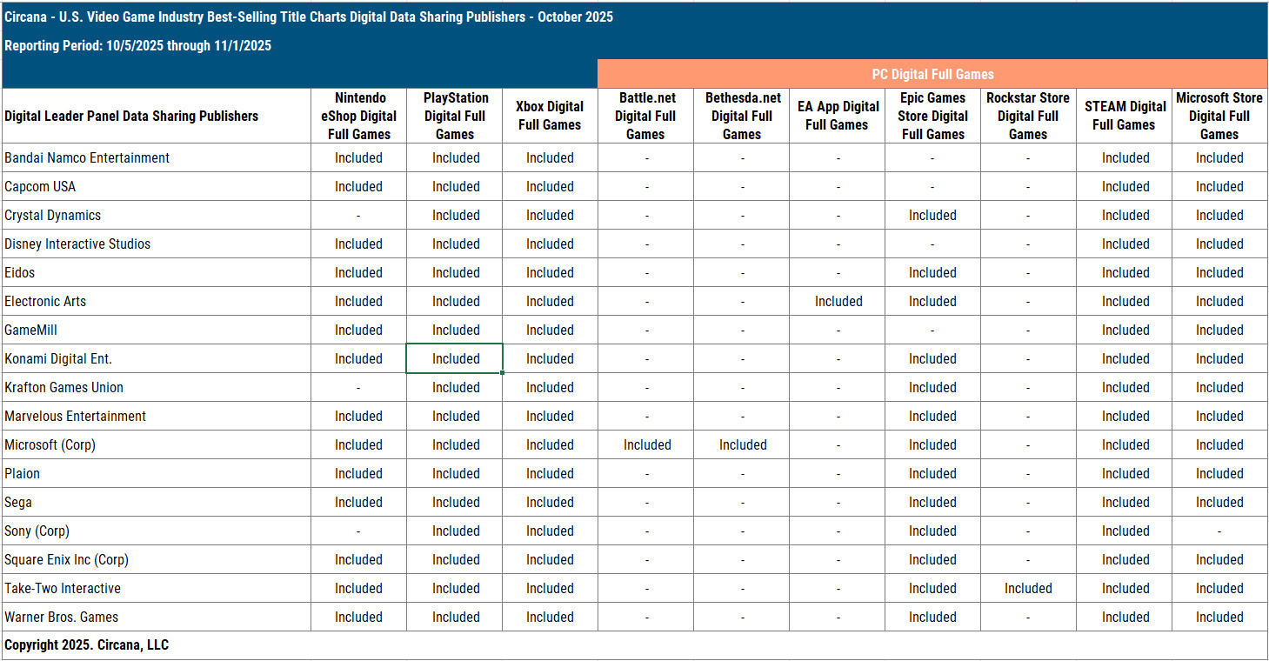
Task: Select the Crystal Dynamics Epic Games Store cell
Action: point(932,216)
